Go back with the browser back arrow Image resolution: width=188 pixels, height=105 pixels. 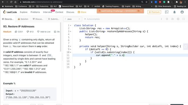tap(3, 2)
